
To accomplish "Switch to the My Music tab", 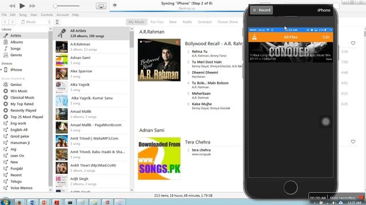I will click(137, 22).
